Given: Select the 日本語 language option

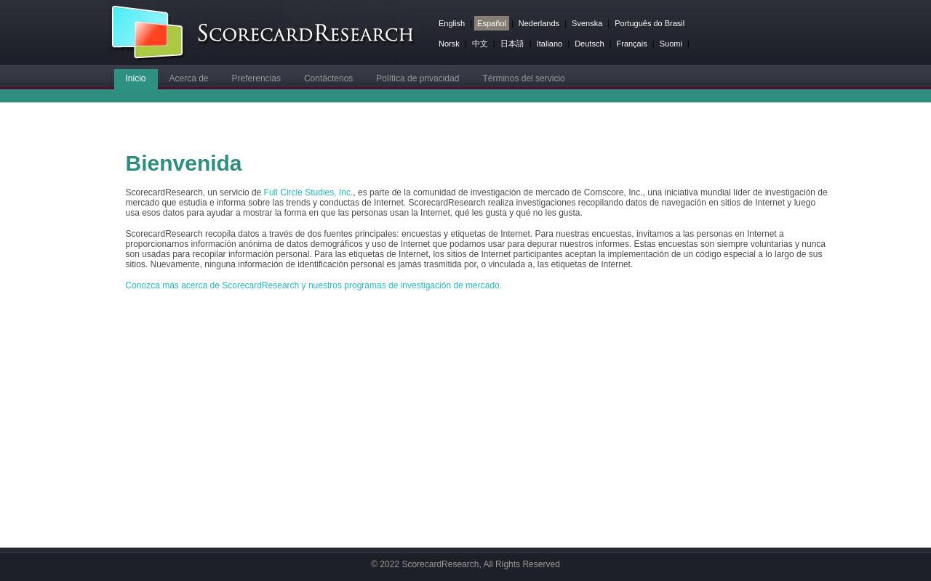Looking at the screenshot, I should click(x=512, y=44).
